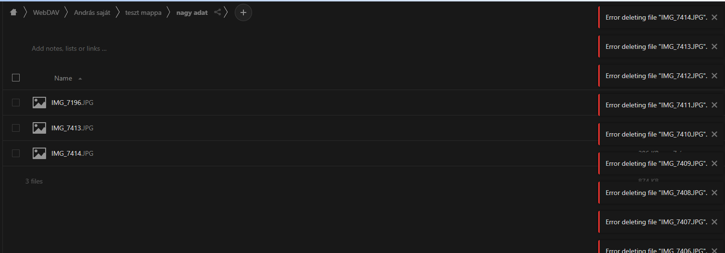Image resolution: width=725 pixels, height=253 pixels.
Task: Tick the select-all checkbox in header
Action: [16, 78]
